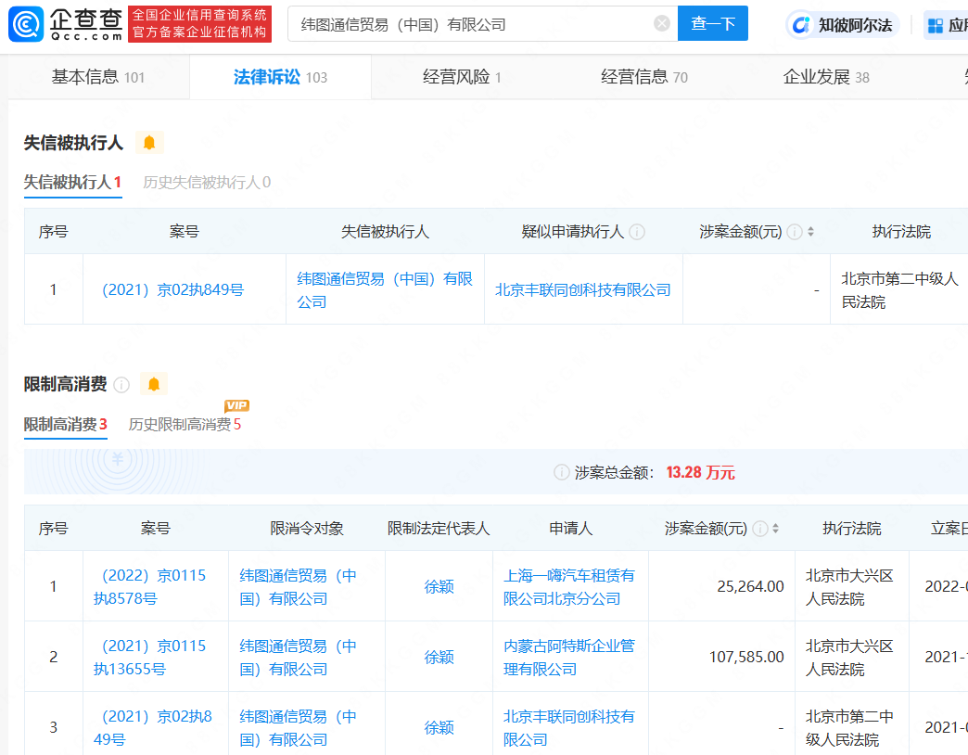Sort dishonest-debtor table by 涉案金额 arrows
This screenshot has height=755, width=968.
pyautogui.click(x=811, y=232)
